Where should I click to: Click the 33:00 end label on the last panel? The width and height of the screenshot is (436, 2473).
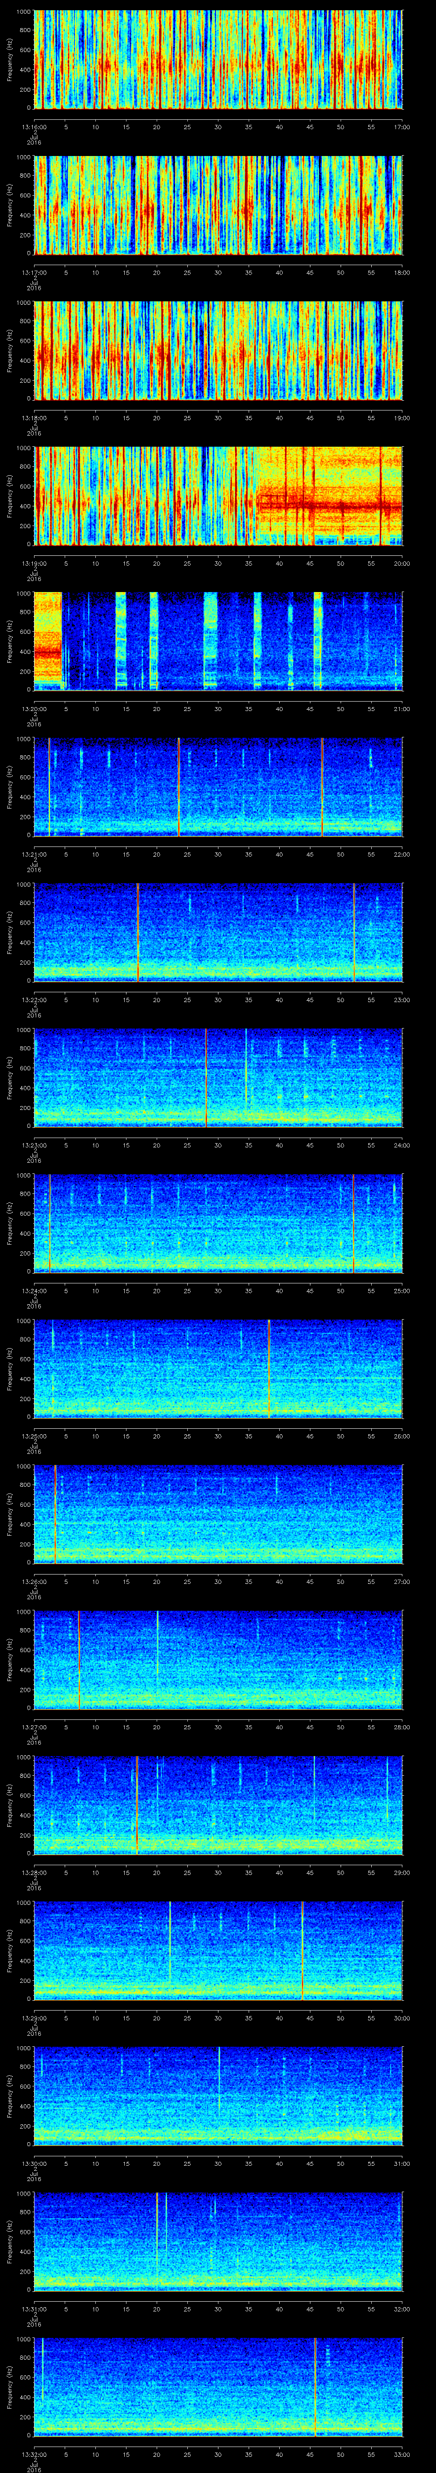(402, 2454)
